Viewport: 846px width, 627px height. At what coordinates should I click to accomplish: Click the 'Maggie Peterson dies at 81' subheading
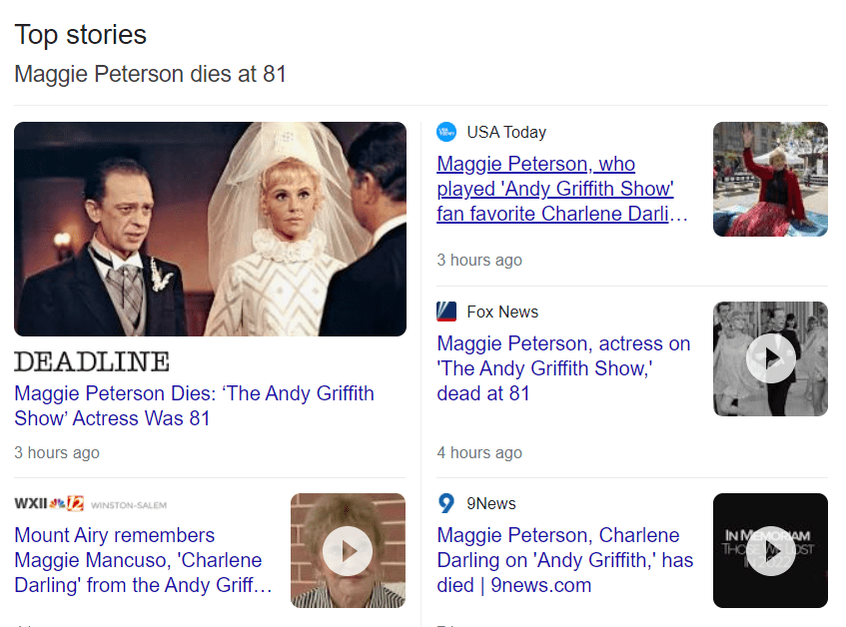point(150,74)
